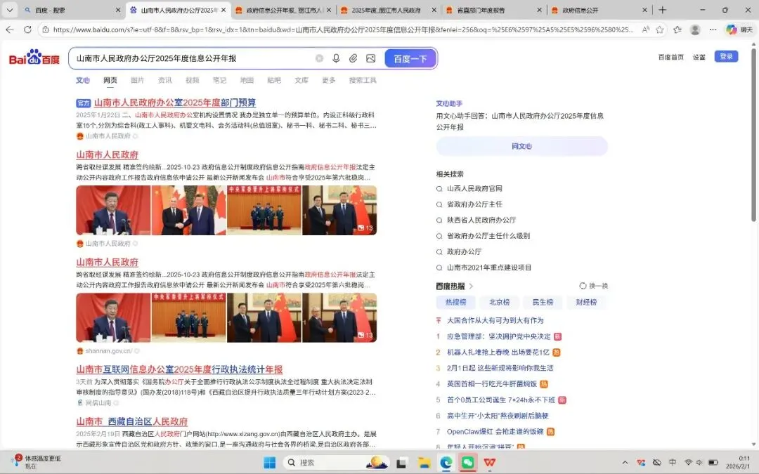Open WeChat from the taskbar

pos(467,462)
